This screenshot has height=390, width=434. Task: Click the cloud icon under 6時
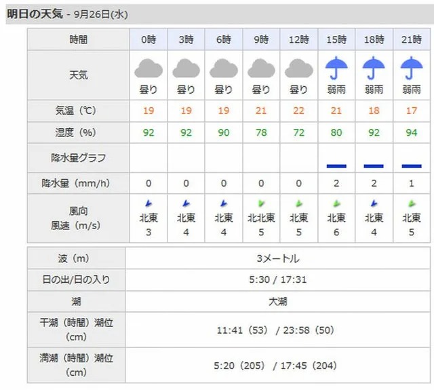click(224, 68)
